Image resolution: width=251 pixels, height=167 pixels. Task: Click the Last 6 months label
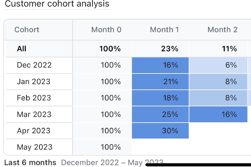point(30,163)
